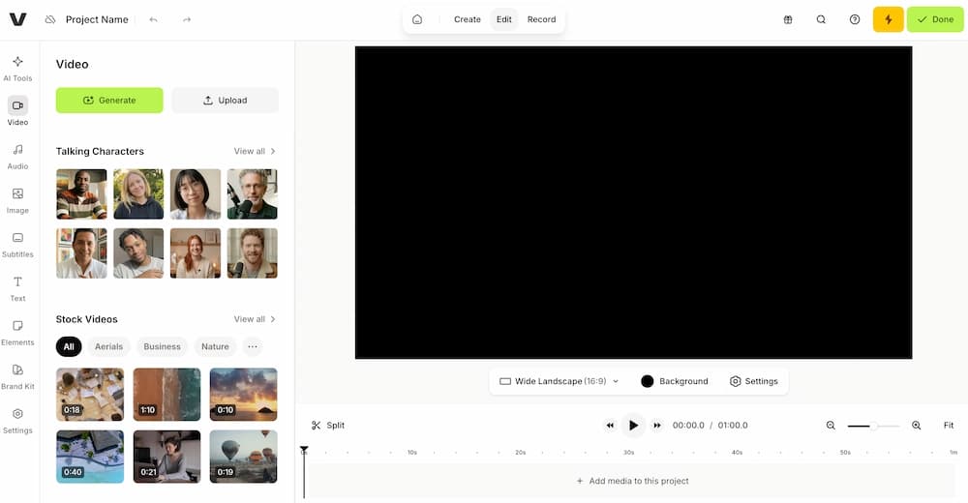Image resolution: width=968 pixels, height=503 pixels.
Task: Open Settings in the left sidebar
Action: pos(17,421)
